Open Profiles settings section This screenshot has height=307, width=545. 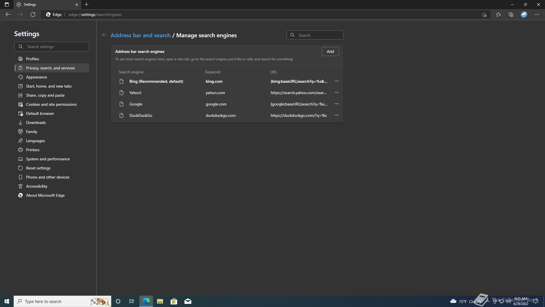[x=52, y=59]
